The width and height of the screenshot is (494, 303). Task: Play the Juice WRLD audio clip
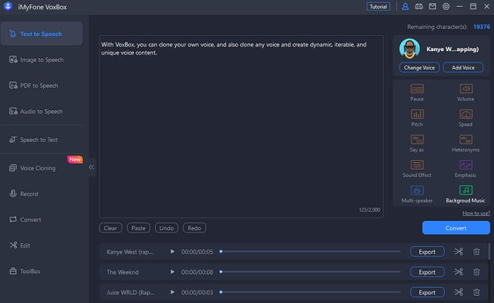tap(173, 292)
